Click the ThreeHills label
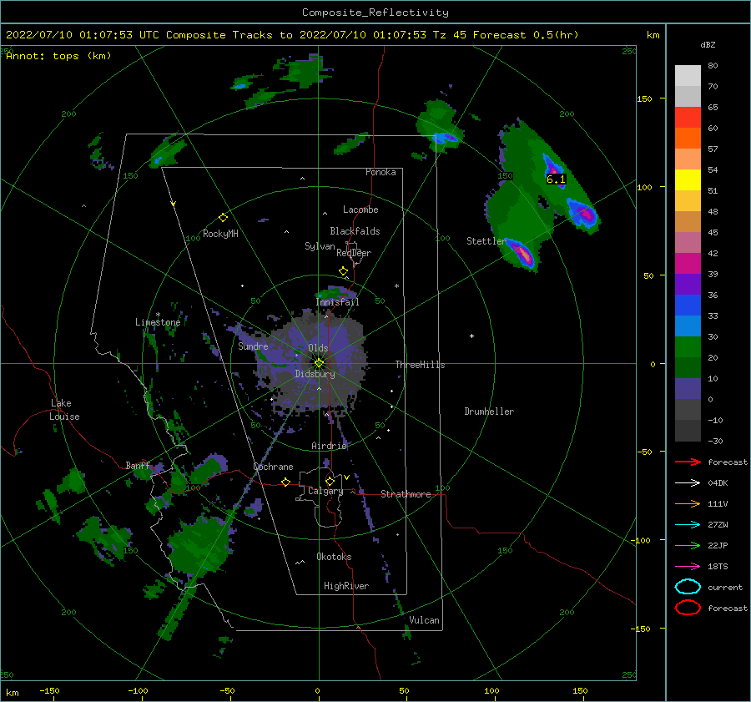This screenshot has width=751, height=702. pyautogui.click(x=420, y=365)
